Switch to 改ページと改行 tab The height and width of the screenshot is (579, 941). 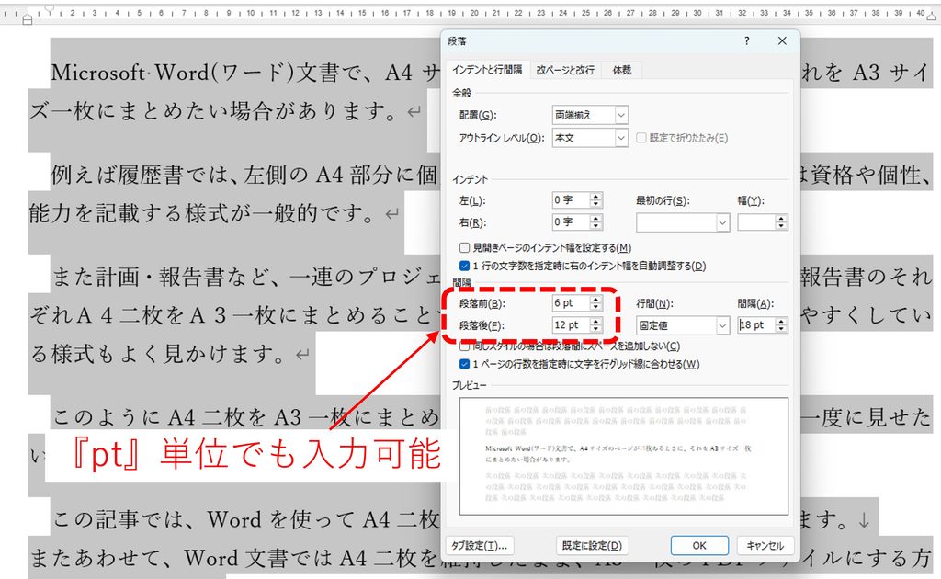point(565,70)
